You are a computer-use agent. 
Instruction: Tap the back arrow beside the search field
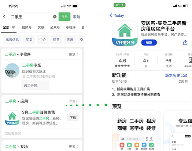(4, 17)
